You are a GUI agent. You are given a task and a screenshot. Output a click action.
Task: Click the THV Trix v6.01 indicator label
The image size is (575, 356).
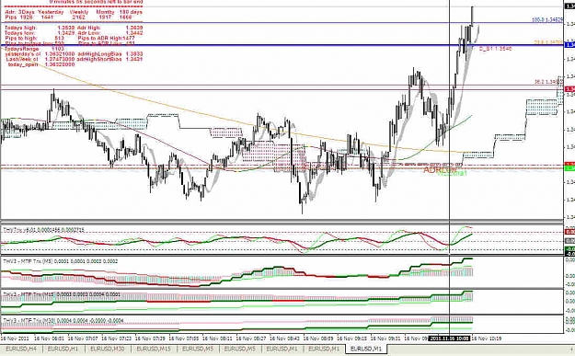coord(43,230)
